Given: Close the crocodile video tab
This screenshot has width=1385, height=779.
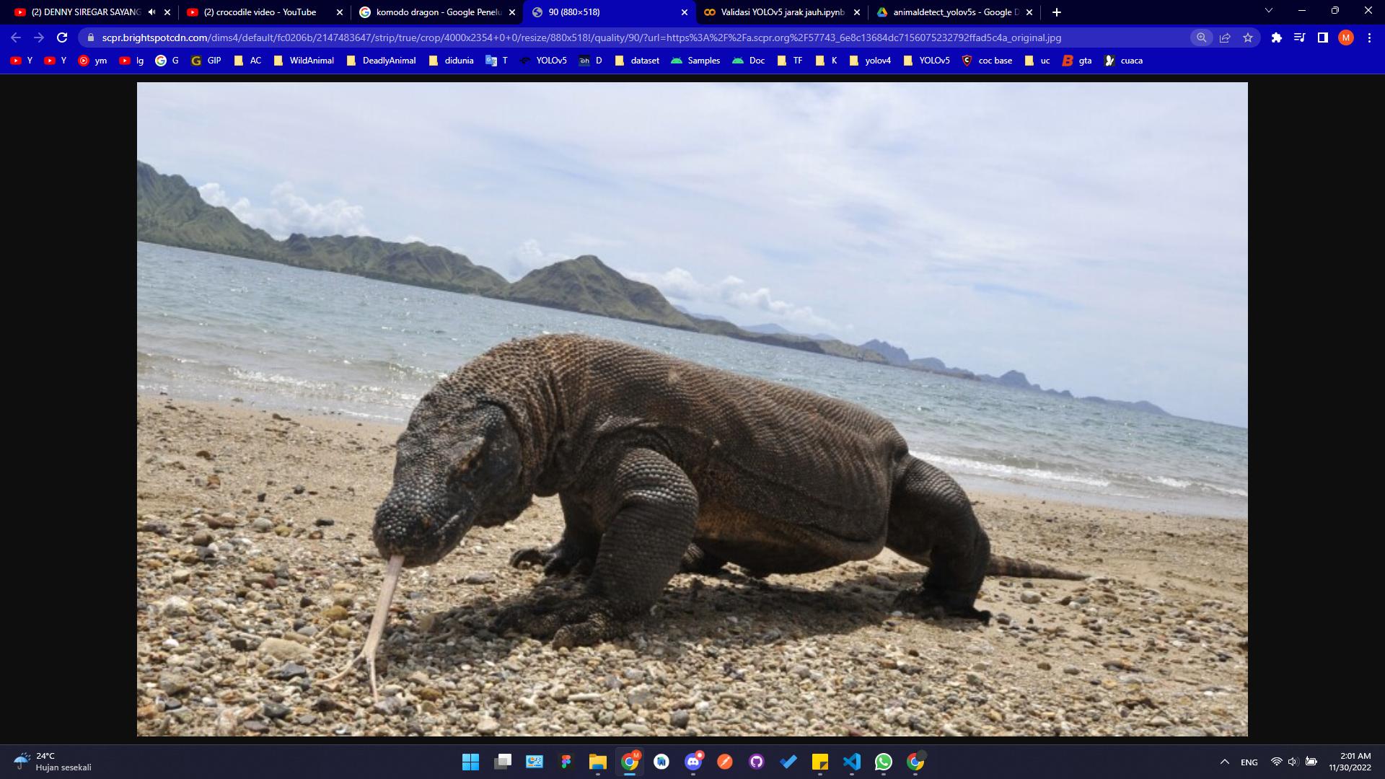Looking at the screenshot, I should point(340,12).
